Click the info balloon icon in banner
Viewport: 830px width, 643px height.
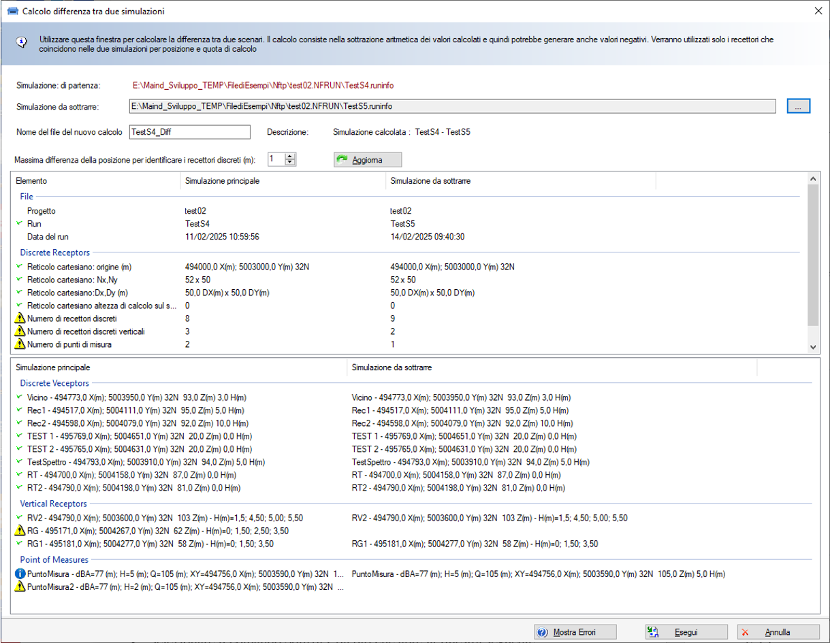(21, 42)
